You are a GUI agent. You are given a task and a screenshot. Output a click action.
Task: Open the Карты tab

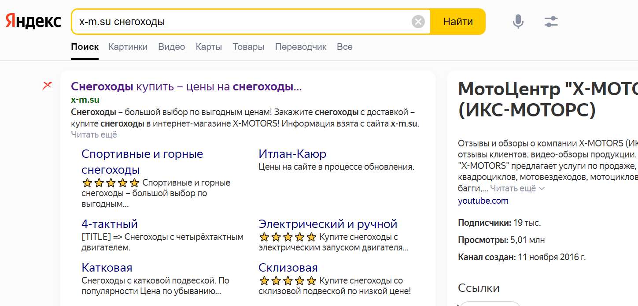click(209, 47)
